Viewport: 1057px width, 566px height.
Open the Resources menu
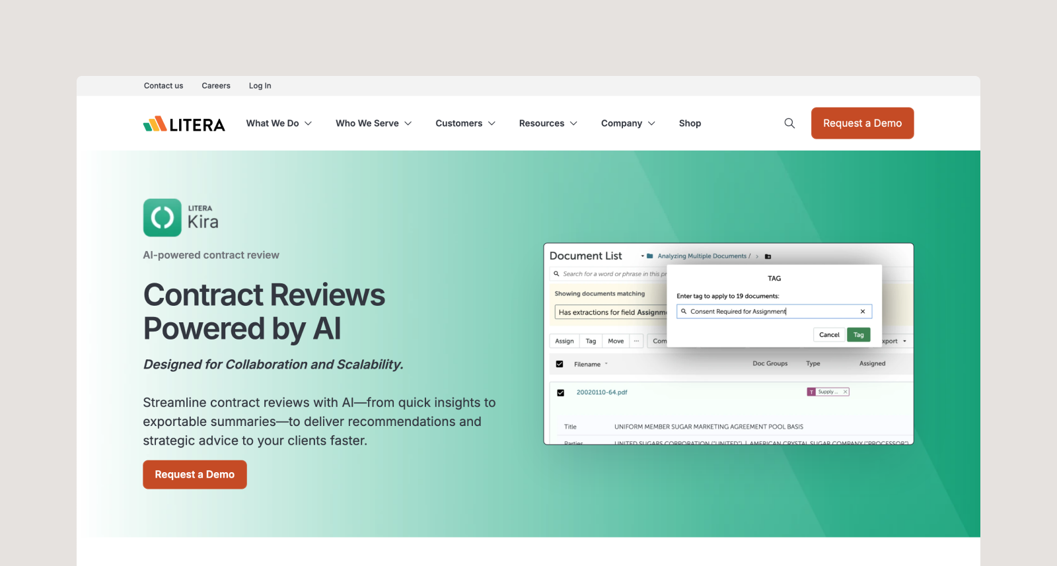548,124
